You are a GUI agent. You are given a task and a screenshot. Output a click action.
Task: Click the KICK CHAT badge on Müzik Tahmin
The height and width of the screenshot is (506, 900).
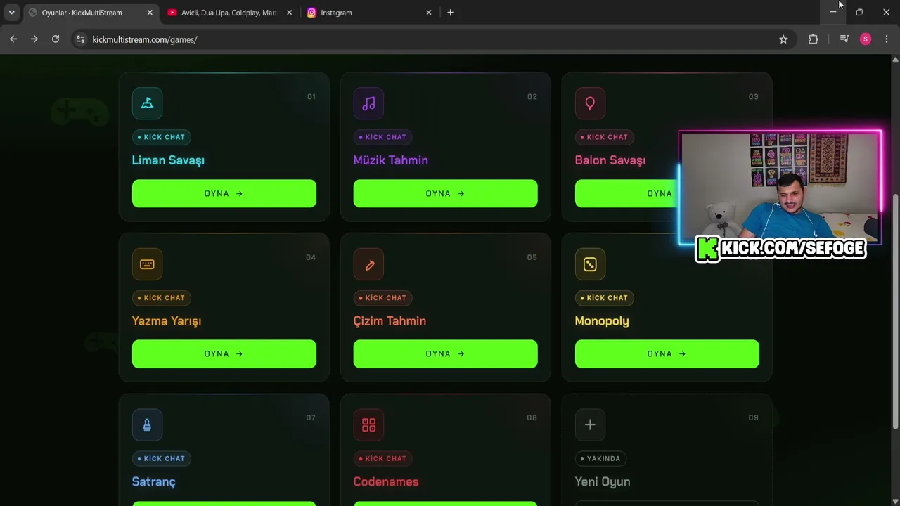pyautogui.click(x=385, y=137)
